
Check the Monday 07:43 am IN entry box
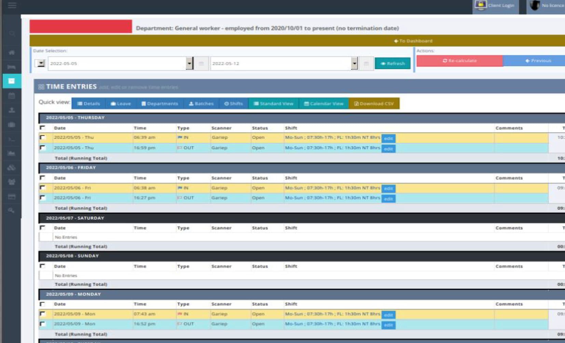coord(43,314)
